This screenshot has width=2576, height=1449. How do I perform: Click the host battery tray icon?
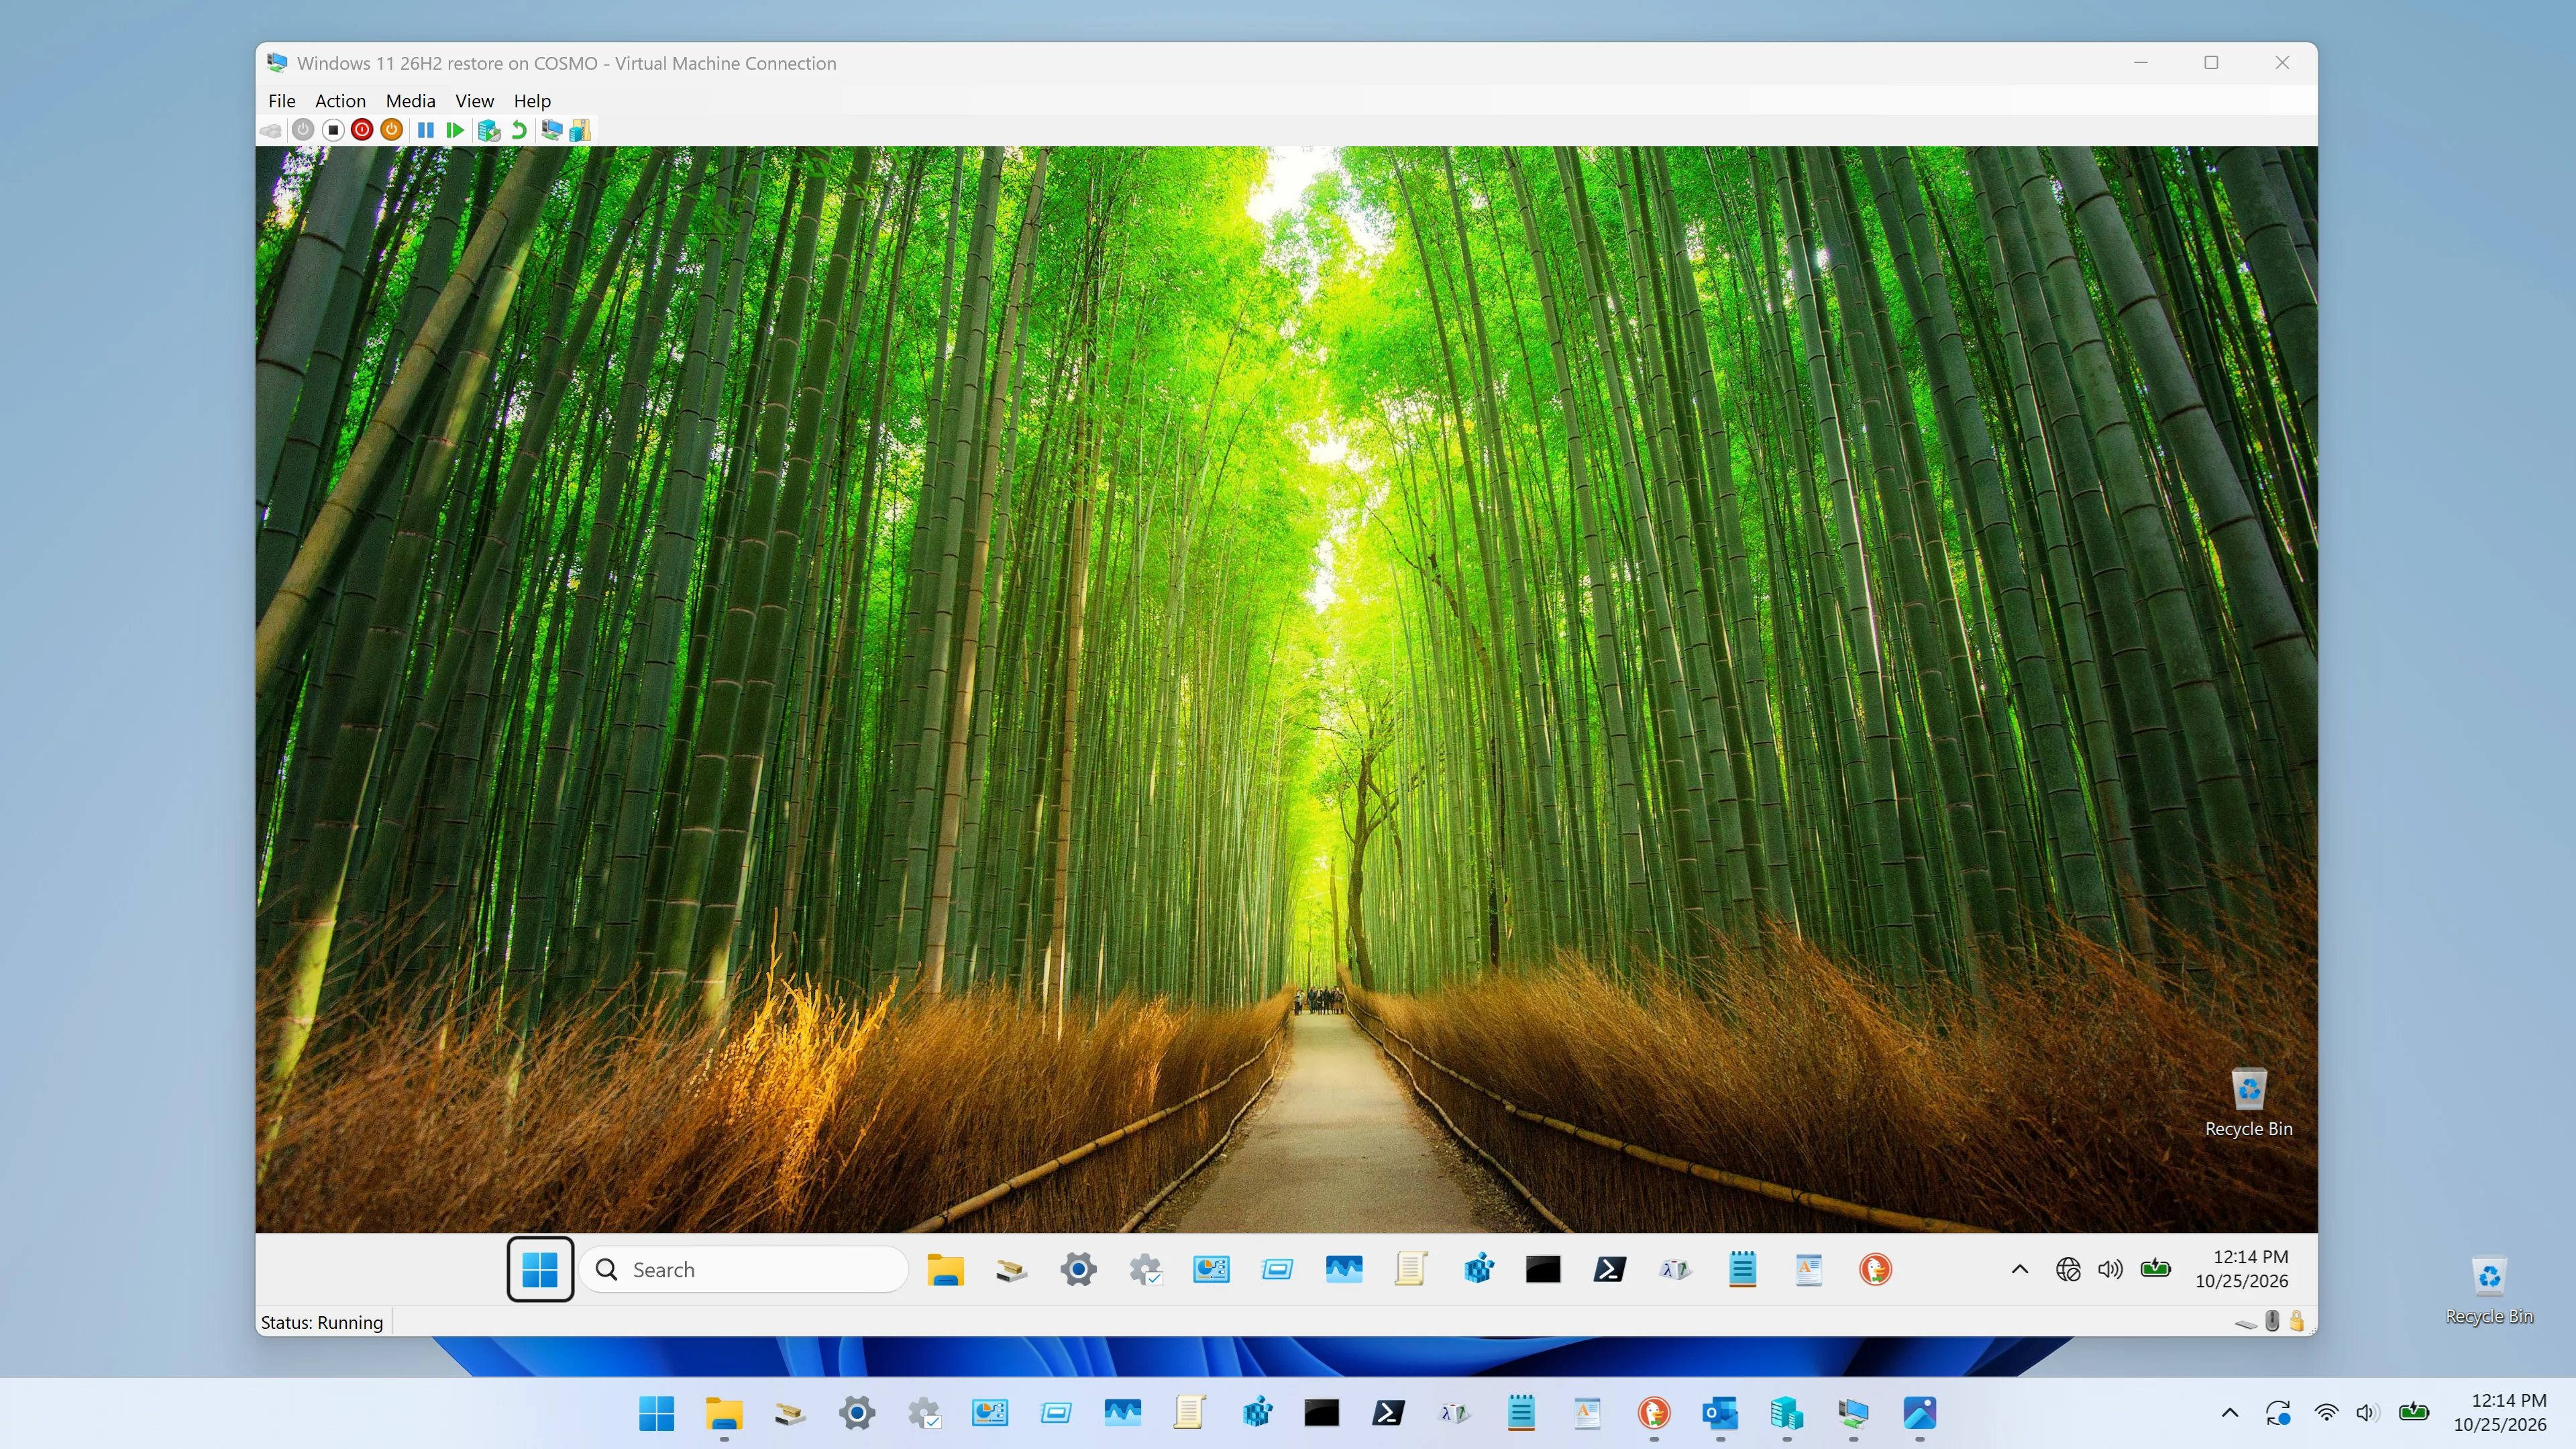(2414, 1413)
